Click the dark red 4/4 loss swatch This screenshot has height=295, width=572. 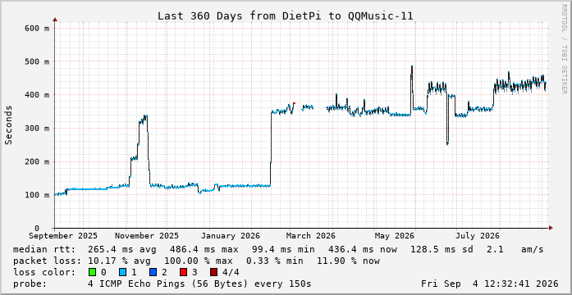pyautogui.click(x=214, y=272)
